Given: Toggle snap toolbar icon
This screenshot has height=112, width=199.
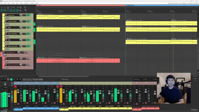Looking at the screenshot, I should (x=17, y=10).
